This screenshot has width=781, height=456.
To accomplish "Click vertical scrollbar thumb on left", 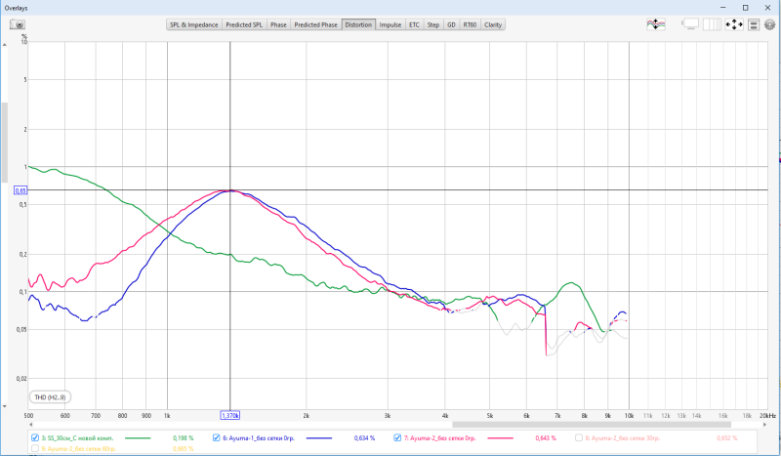I will click(x=5, y=142).
